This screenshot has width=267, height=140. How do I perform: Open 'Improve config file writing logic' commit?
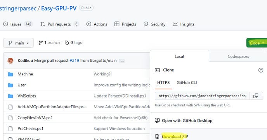coord(122,85)
